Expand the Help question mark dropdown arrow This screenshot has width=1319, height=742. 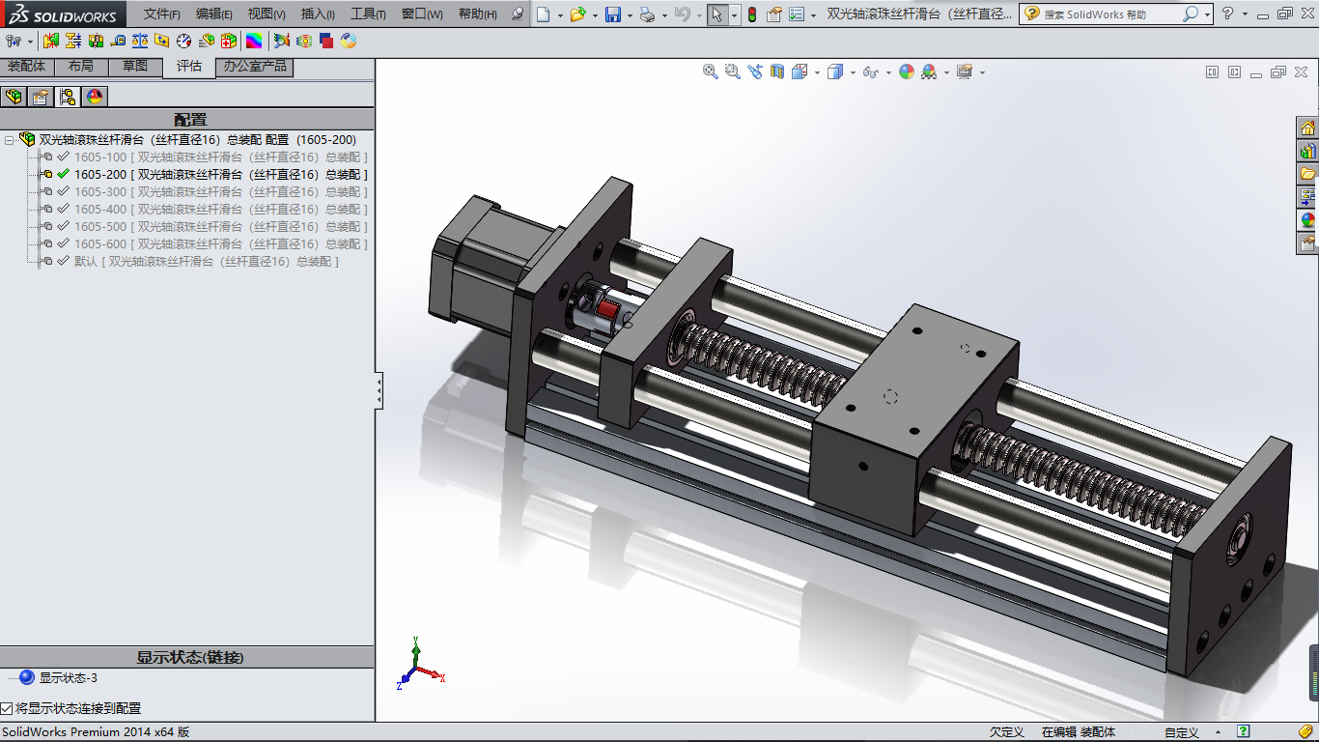coord(1245,15)
